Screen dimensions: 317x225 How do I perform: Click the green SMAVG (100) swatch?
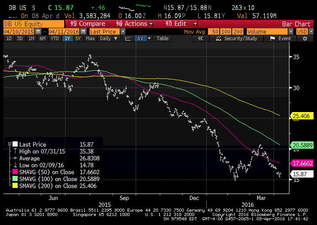[x=15, y=179]
